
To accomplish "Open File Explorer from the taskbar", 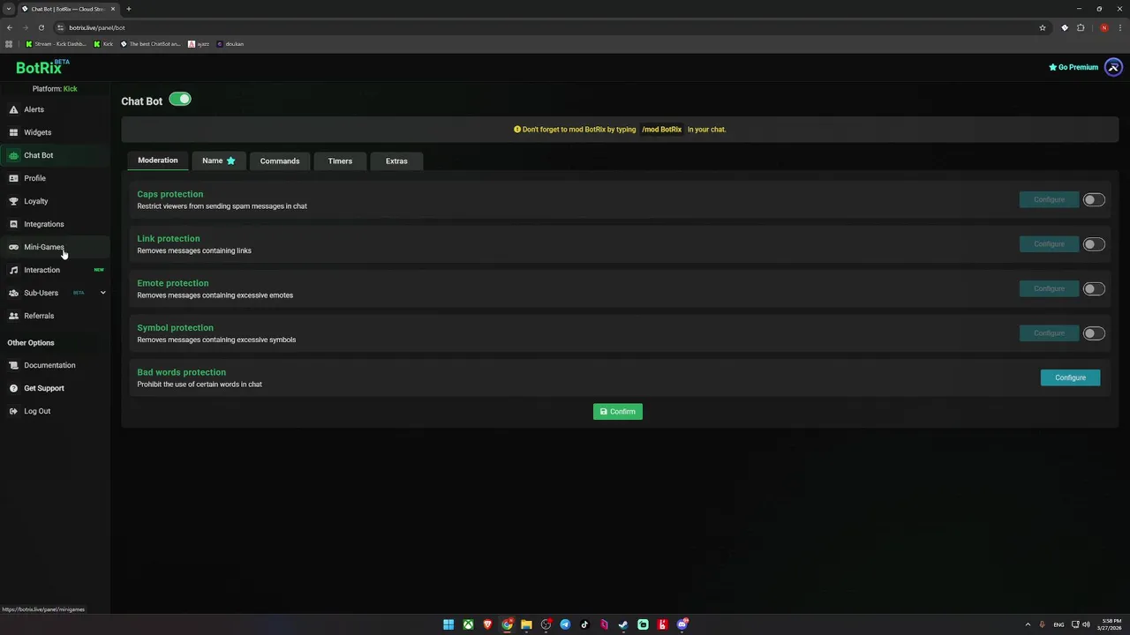I will [x=526, y=624].
